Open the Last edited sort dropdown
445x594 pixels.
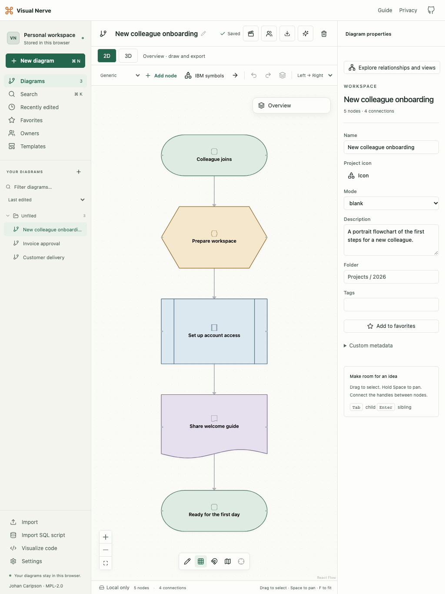[46, 200]
